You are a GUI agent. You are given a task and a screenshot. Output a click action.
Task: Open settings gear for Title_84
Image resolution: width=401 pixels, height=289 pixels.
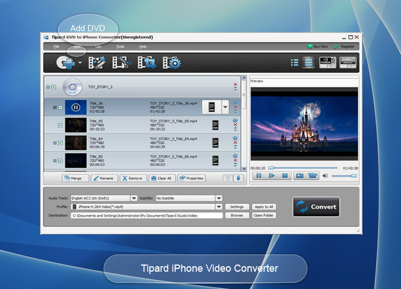[235, 138]
